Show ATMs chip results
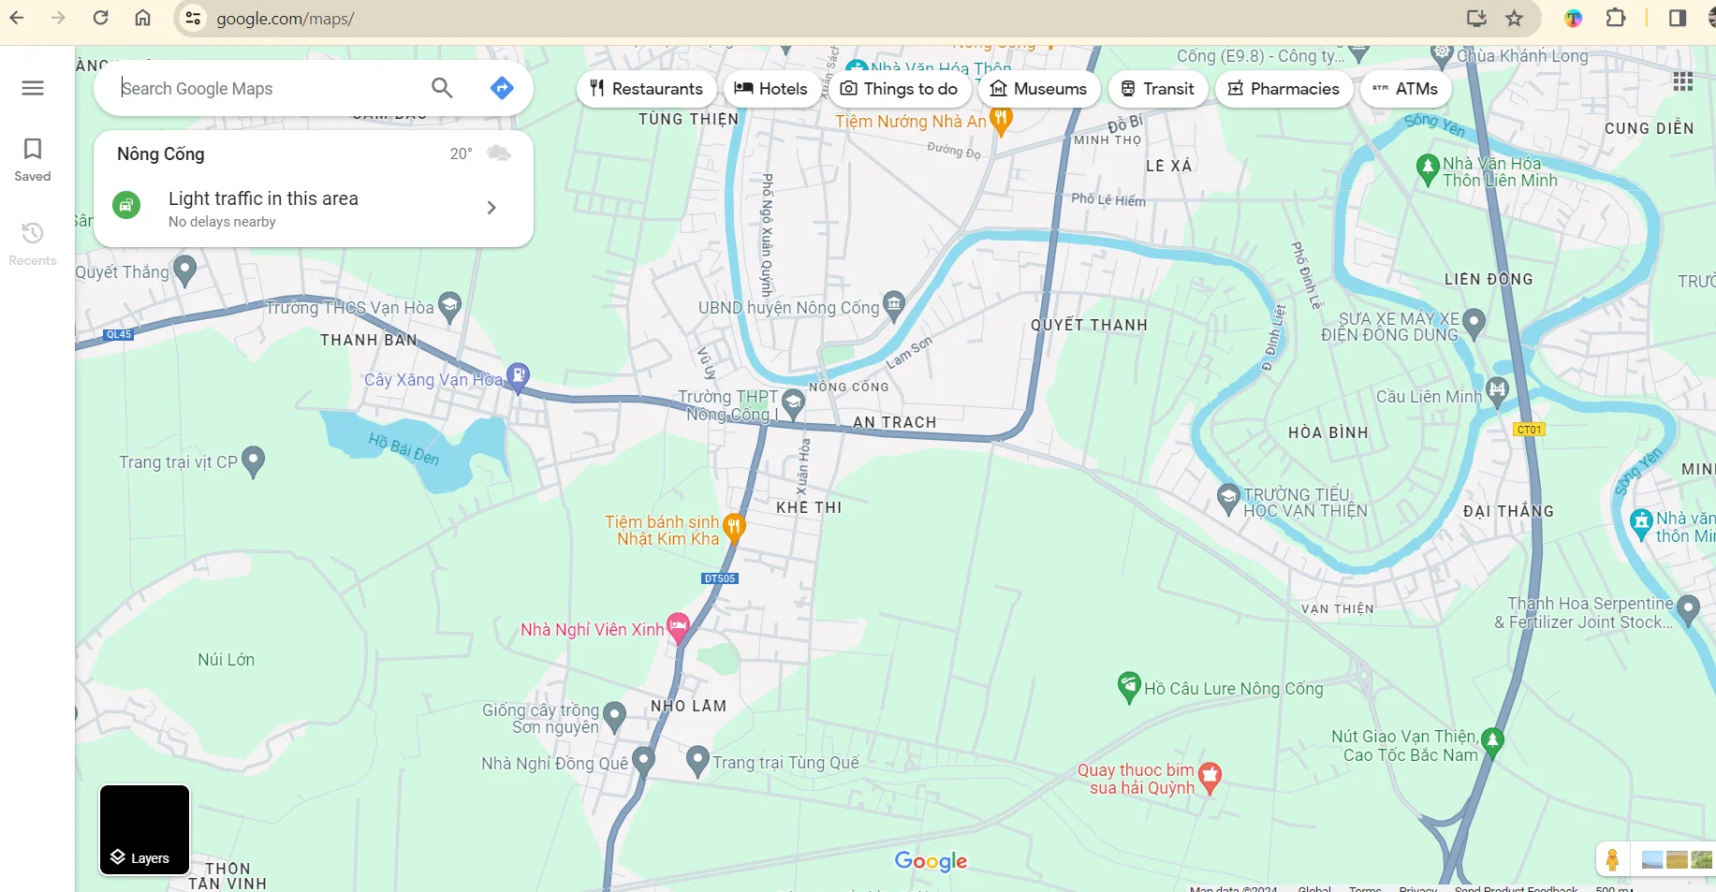This screenshot has height=892, width=1716. (x=1406, y=89)
